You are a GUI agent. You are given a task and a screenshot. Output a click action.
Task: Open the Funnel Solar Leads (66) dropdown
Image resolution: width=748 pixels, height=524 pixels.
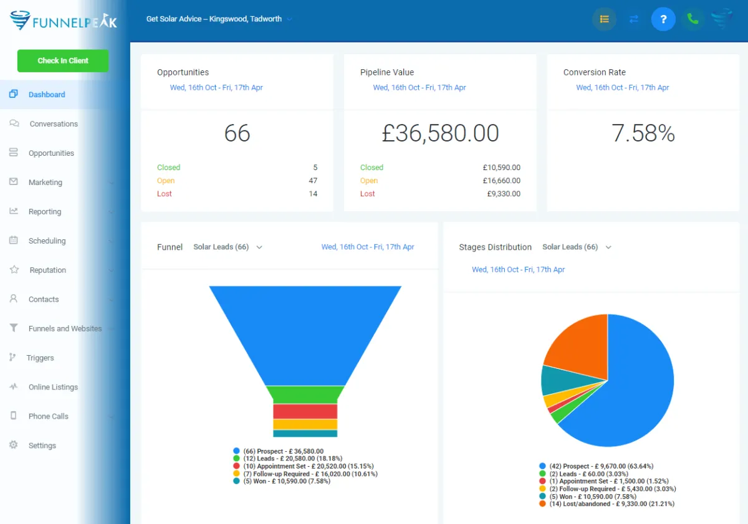click(228, 247)
